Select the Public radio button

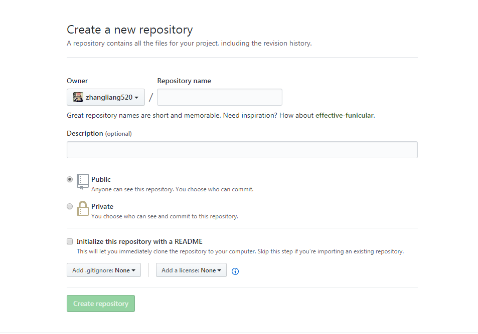[70, 179]
